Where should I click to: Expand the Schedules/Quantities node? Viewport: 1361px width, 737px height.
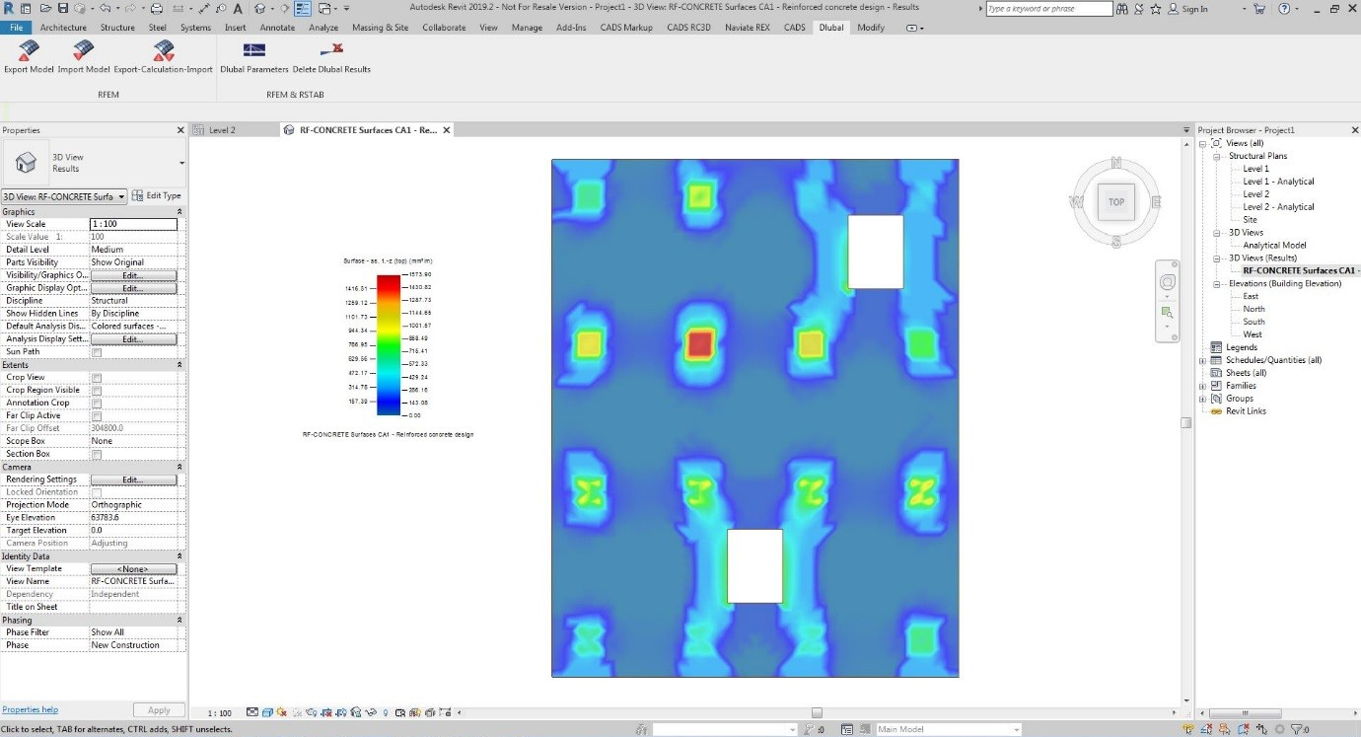pos(1202,359)
